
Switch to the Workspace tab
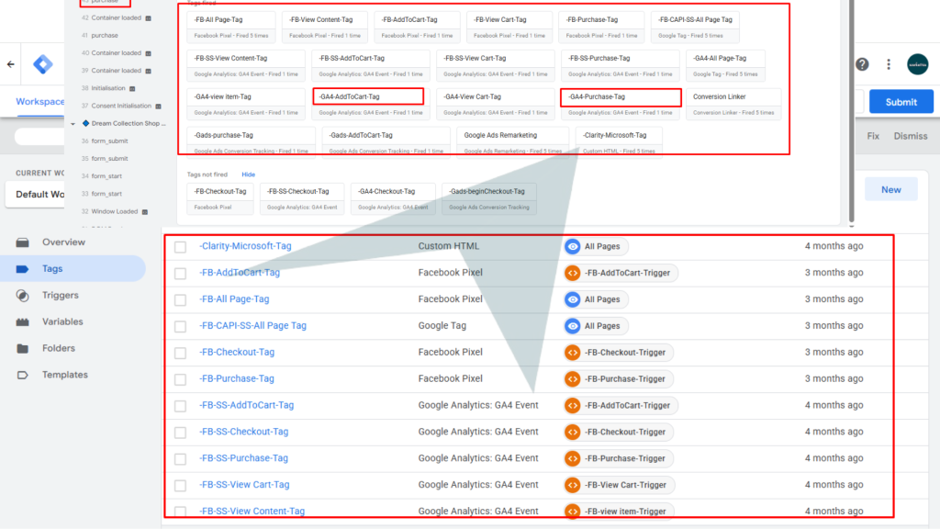[x=39, y=101]
